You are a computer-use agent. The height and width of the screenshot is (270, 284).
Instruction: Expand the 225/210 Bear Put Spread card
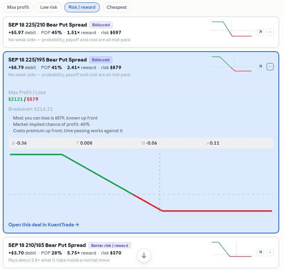click(x=270, y=32)
